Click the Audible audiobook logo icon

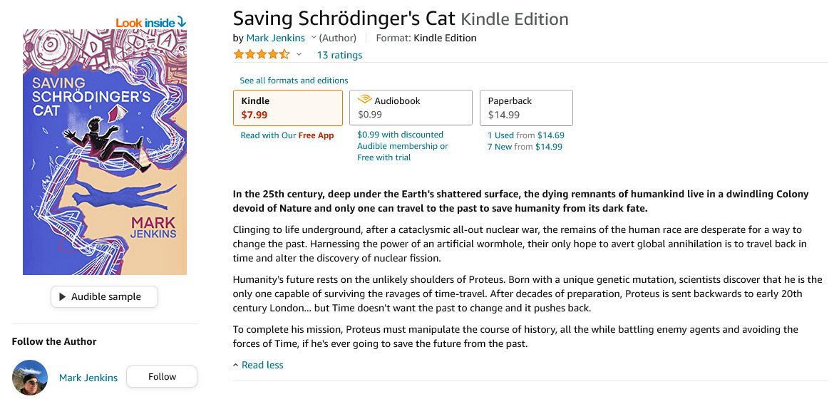pos(365,100)
